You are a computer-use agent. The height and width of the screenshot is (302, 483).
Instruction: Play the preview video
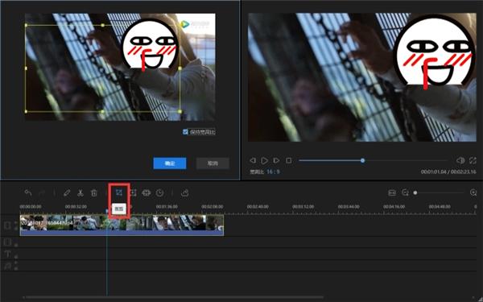point(264,160)
